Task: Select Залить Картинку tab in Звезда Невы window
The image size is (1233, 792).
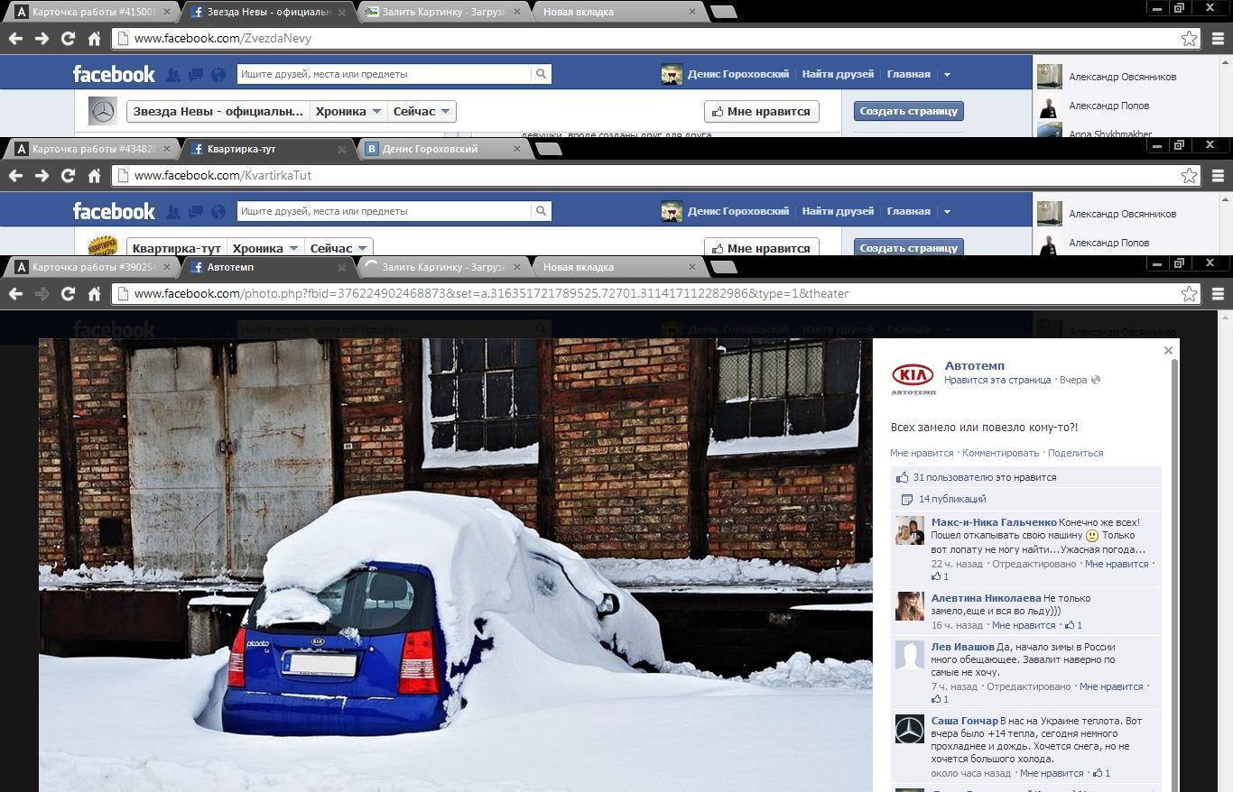Action: (442, 12)
